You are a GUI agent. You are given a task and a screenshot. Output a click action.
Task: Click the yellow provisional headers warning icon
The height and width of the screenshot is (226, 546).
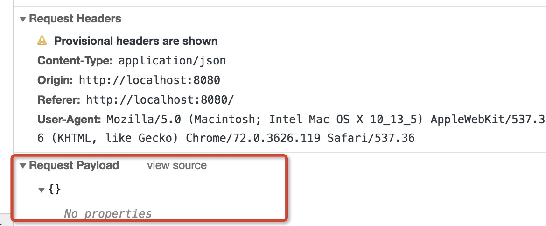point(42,41)
